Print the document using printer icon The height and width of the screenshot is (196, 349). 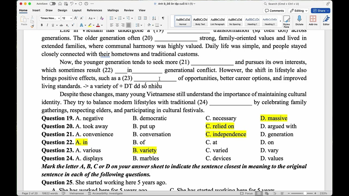86,4
